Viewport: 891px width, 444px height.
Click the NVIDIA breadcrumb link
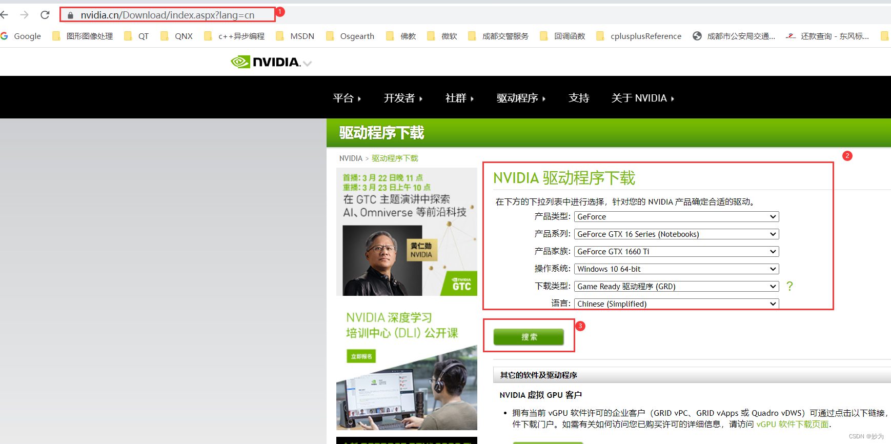point(351,158)
